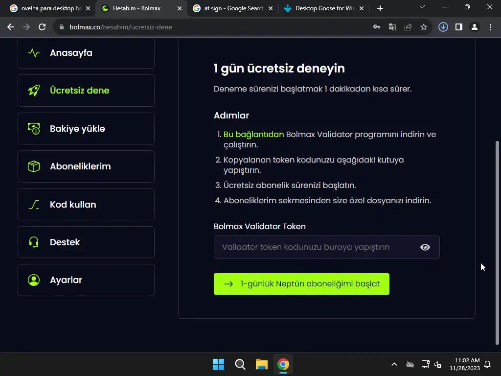The width and height of the screenshot is (501, 376).
Task: Open the Windows Start menu
Action: 219,364
